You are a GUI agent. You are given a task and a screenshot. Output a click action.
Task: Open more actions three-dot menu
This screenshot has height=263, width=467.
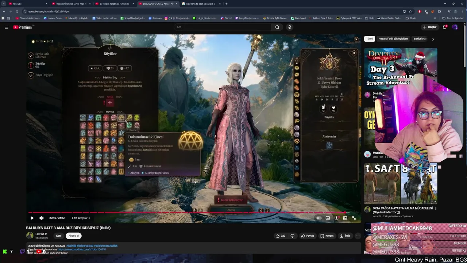click(358, 236)
